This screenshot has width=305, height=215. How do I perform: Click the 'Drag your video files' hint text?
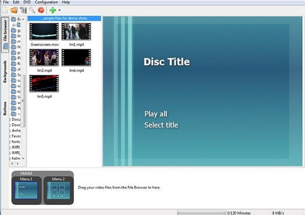[x=119, y=188]
